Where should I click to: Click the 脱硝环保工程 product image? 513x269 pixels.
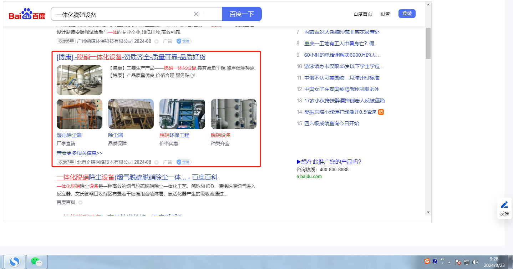tap(182, 114)
